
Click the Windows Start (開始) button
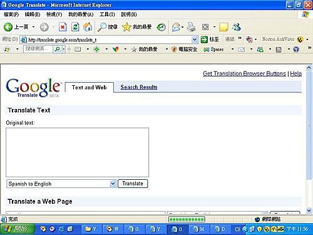pyautogui.click(x=18, y=229)
